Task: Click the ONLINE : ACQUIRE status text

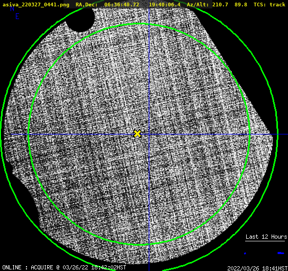Action: click(x=28, y=267)
